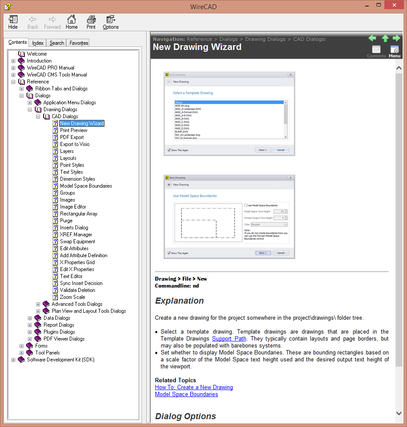Open the PDF Viewer Dialogs book
This screenshot has width=407, height=427.
click(x=64, y=339)
